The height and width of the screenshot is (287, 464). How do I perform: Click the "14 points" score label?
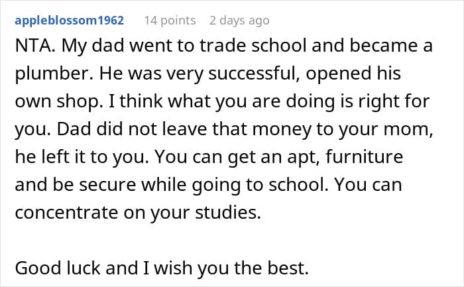170,21
